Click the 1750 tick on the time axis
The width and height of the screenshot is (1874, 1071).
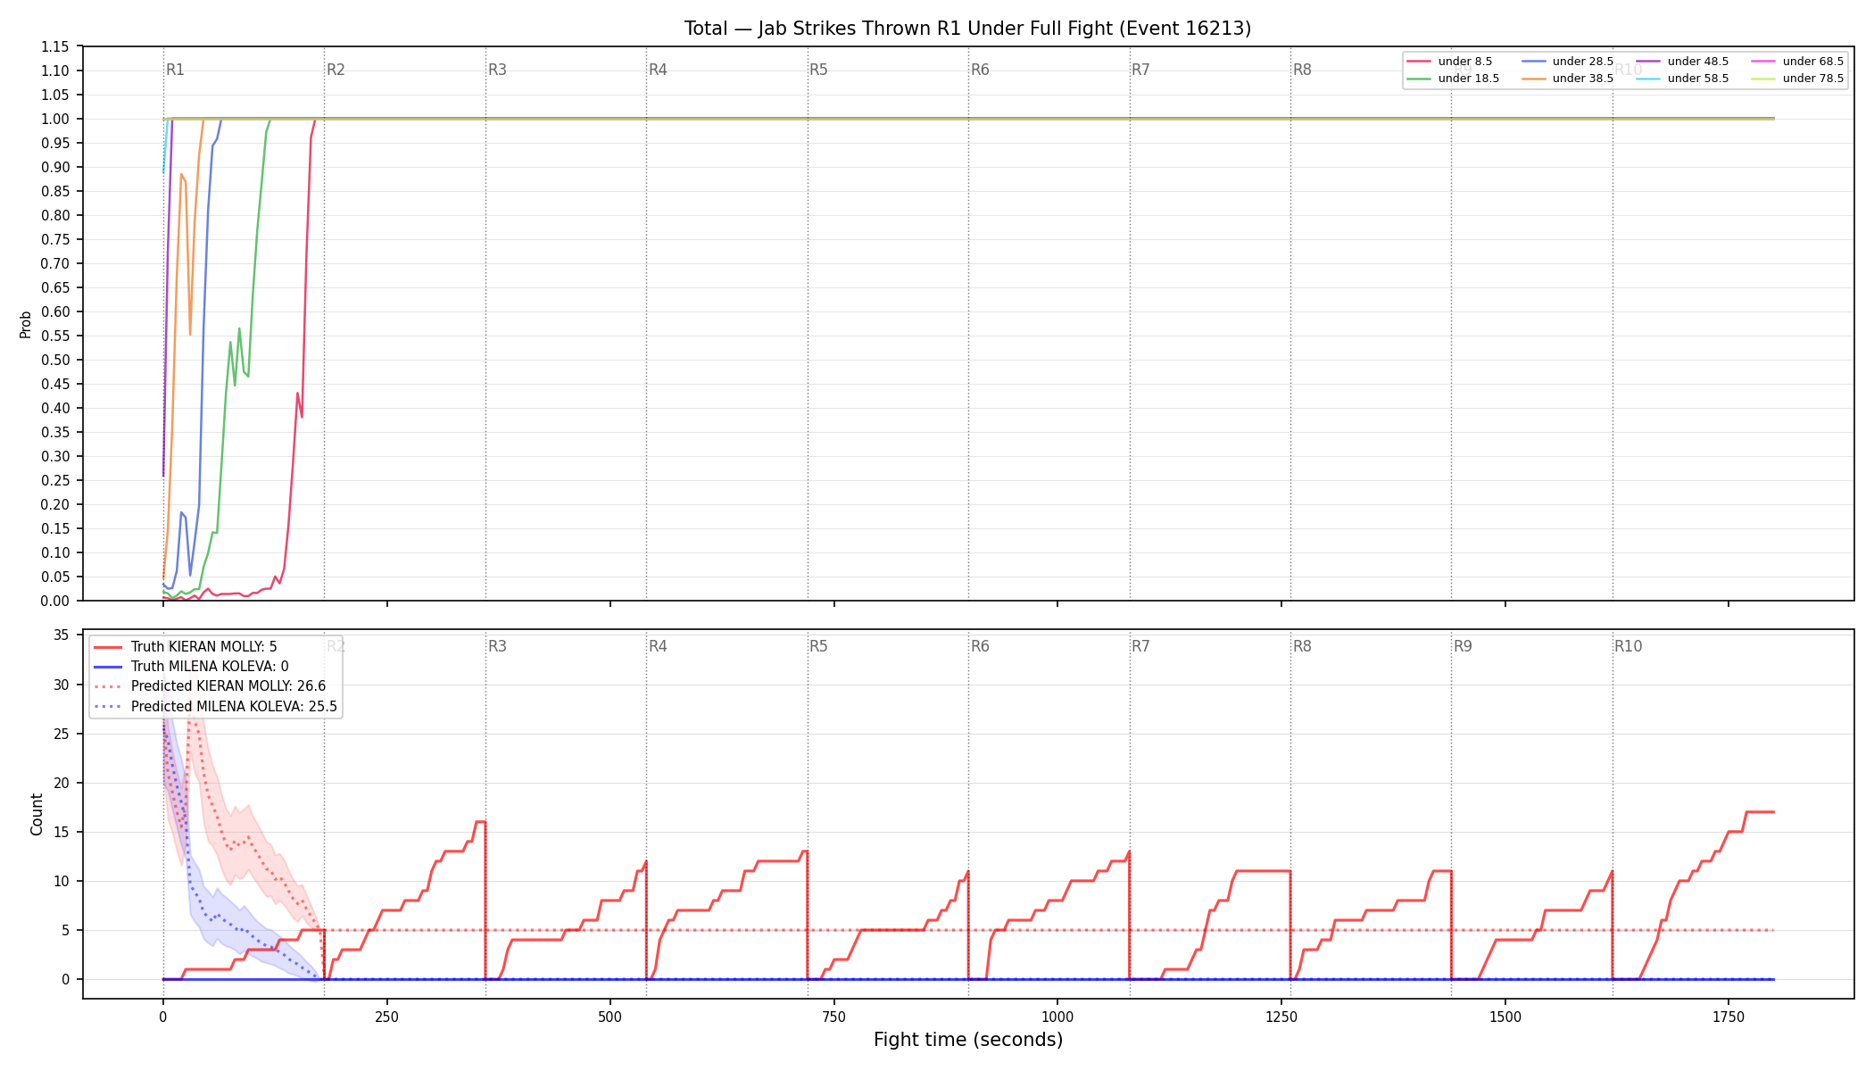(x=1729, y=1017)
